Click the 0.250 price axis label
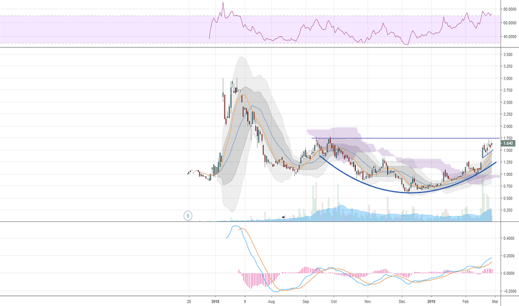The height and width of the screenshot is (306, 519). tap(508, 210)
